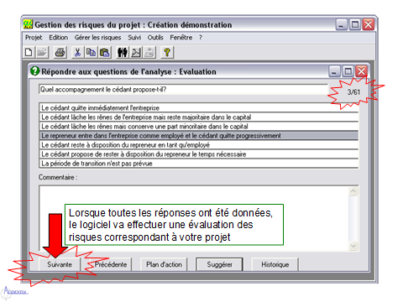Open the Suivi menu

(134, 38)
